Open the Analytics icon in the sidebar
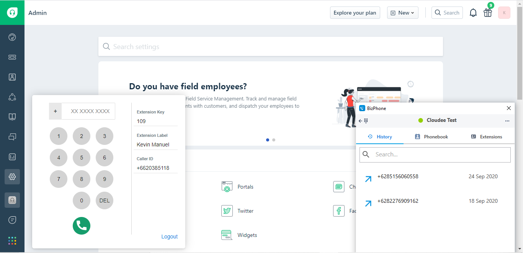The width and height of the screenshot is (523, 253). [12, 157]
